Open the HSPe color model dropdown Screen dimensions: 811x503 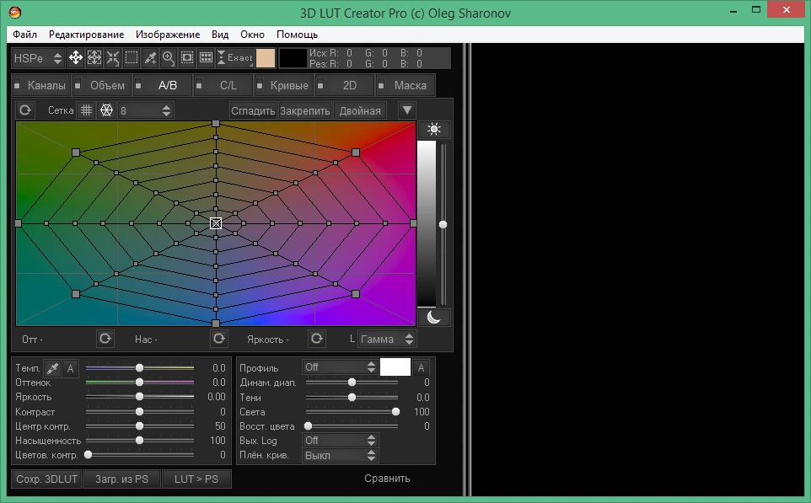38,58
